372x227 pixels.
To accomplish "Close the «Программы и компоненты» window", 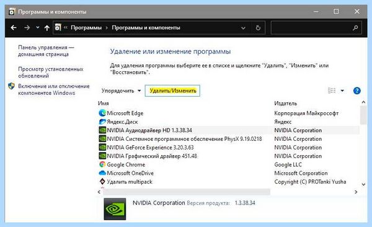I will pyautogui.click(x=357, y=11).
